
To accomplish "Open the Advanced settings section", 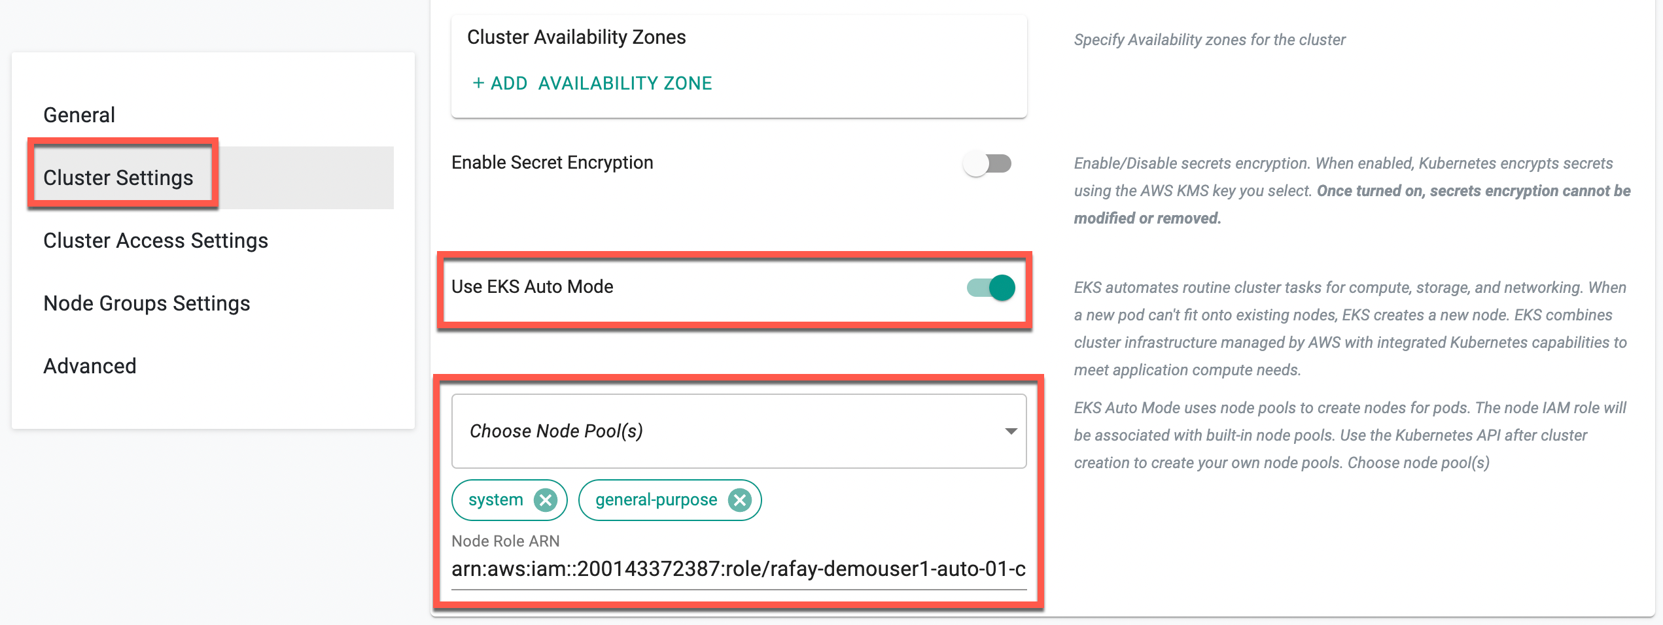I will click(90, 366).
